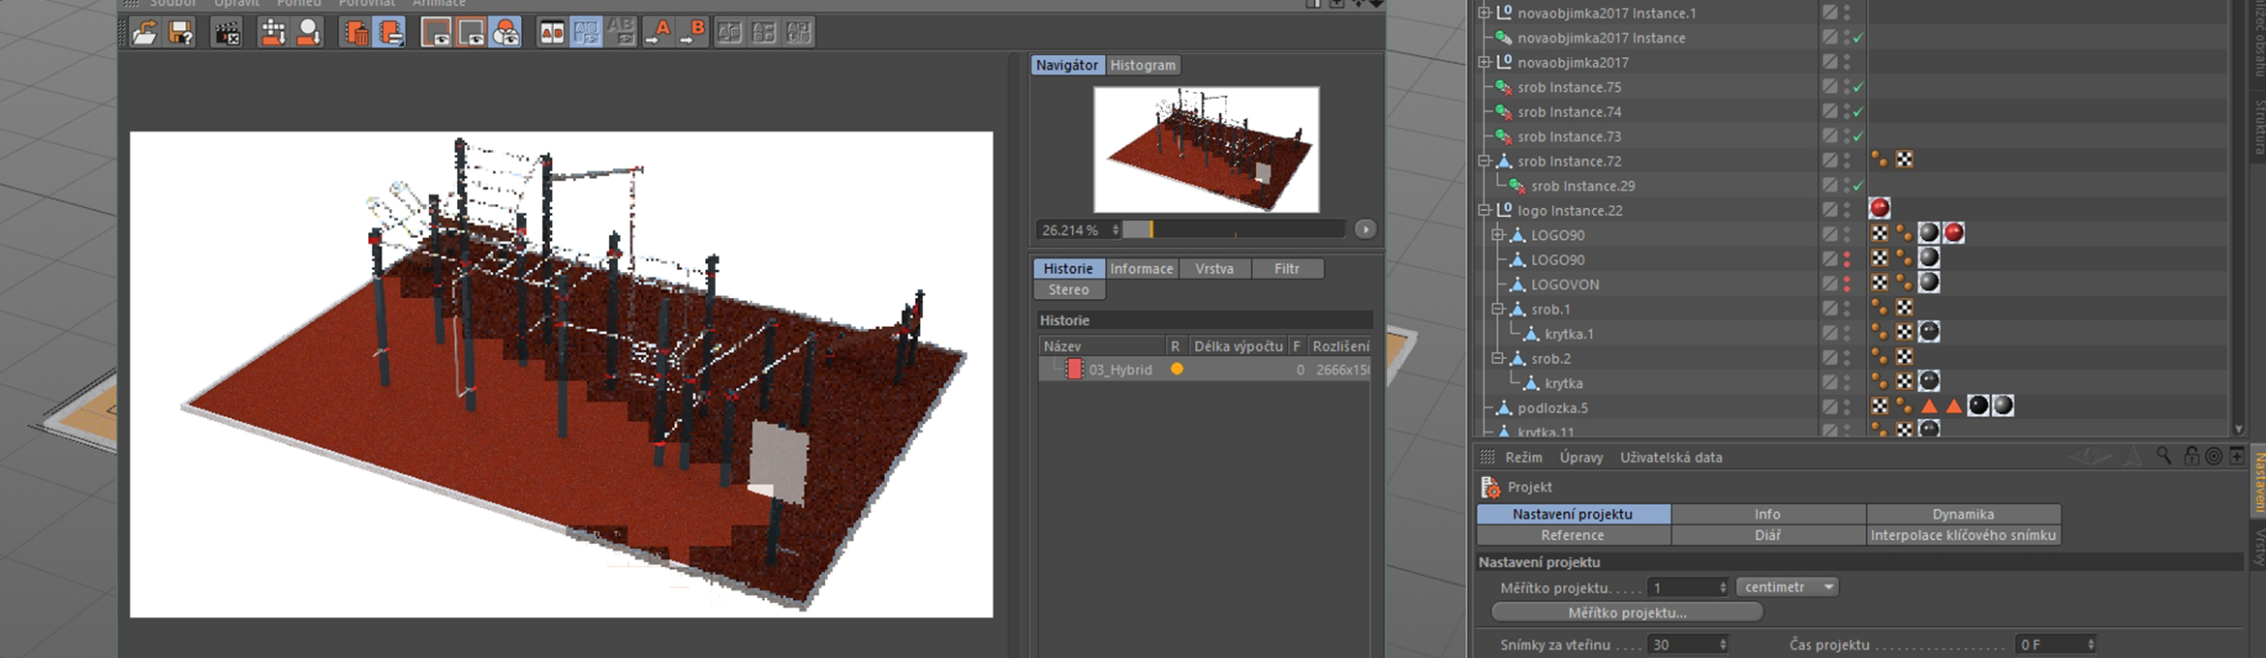Click the save image floppy disk icon

(x=180, y=33)
